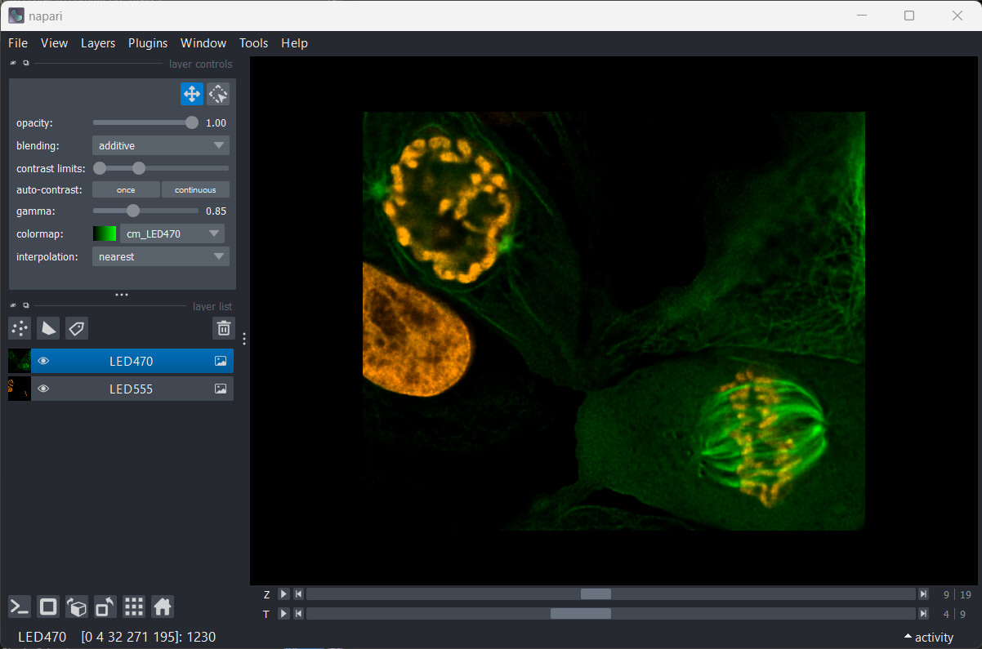The image size is (982, 649).
Task: Reset view with the home button
Action: tap(161, 607)
